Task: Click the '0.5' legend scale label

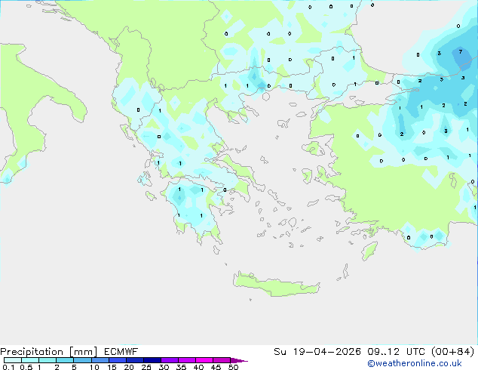Action: [26, 367]
